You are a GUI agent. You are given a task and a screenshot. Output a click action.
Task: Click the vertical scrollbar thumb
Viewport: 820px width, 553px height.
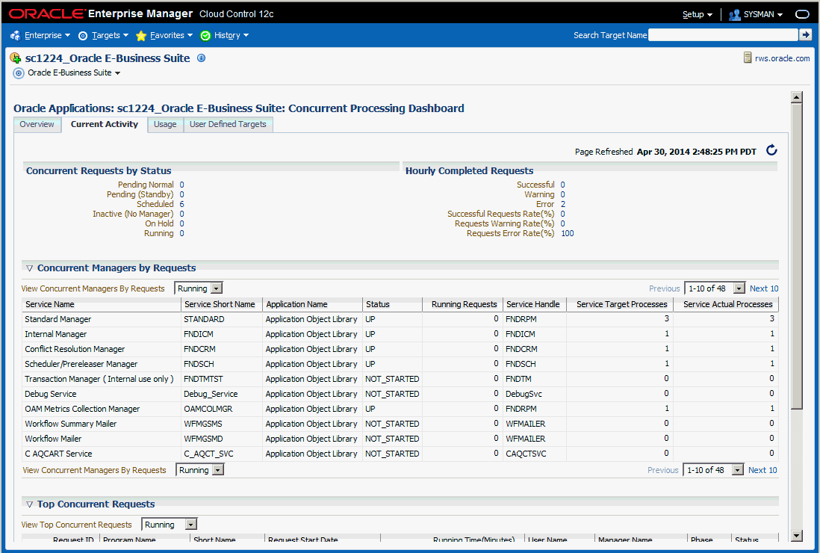click(x=796, y=256)
